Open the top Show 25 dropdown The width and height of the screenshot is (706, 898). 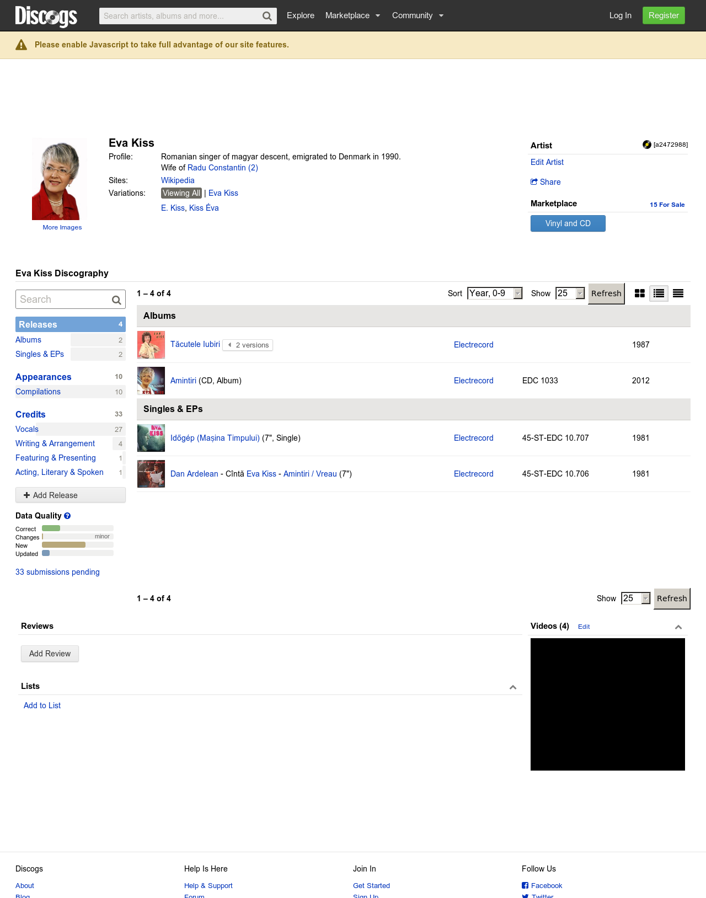[570, 293]
